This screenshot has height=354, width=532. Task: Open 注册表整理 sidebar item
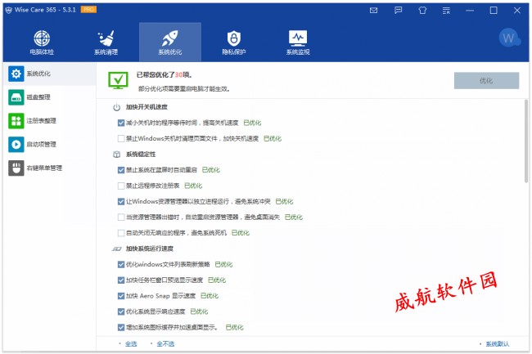click(x=50, y=121)
